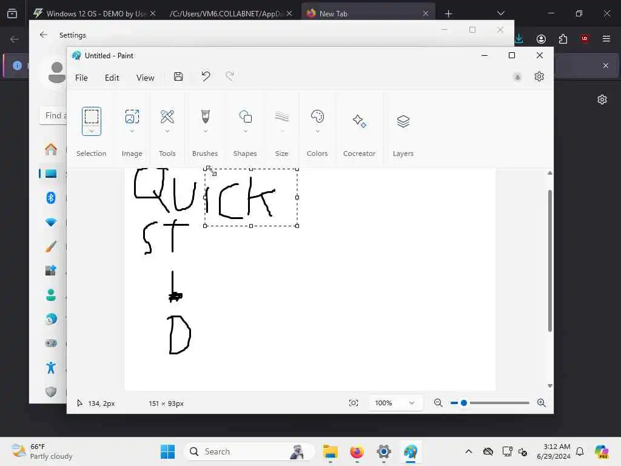The width and height of the screenshot is (621, 466).
Task: Switch to the New Tab browser tab
Action: (x=368, y=13)
